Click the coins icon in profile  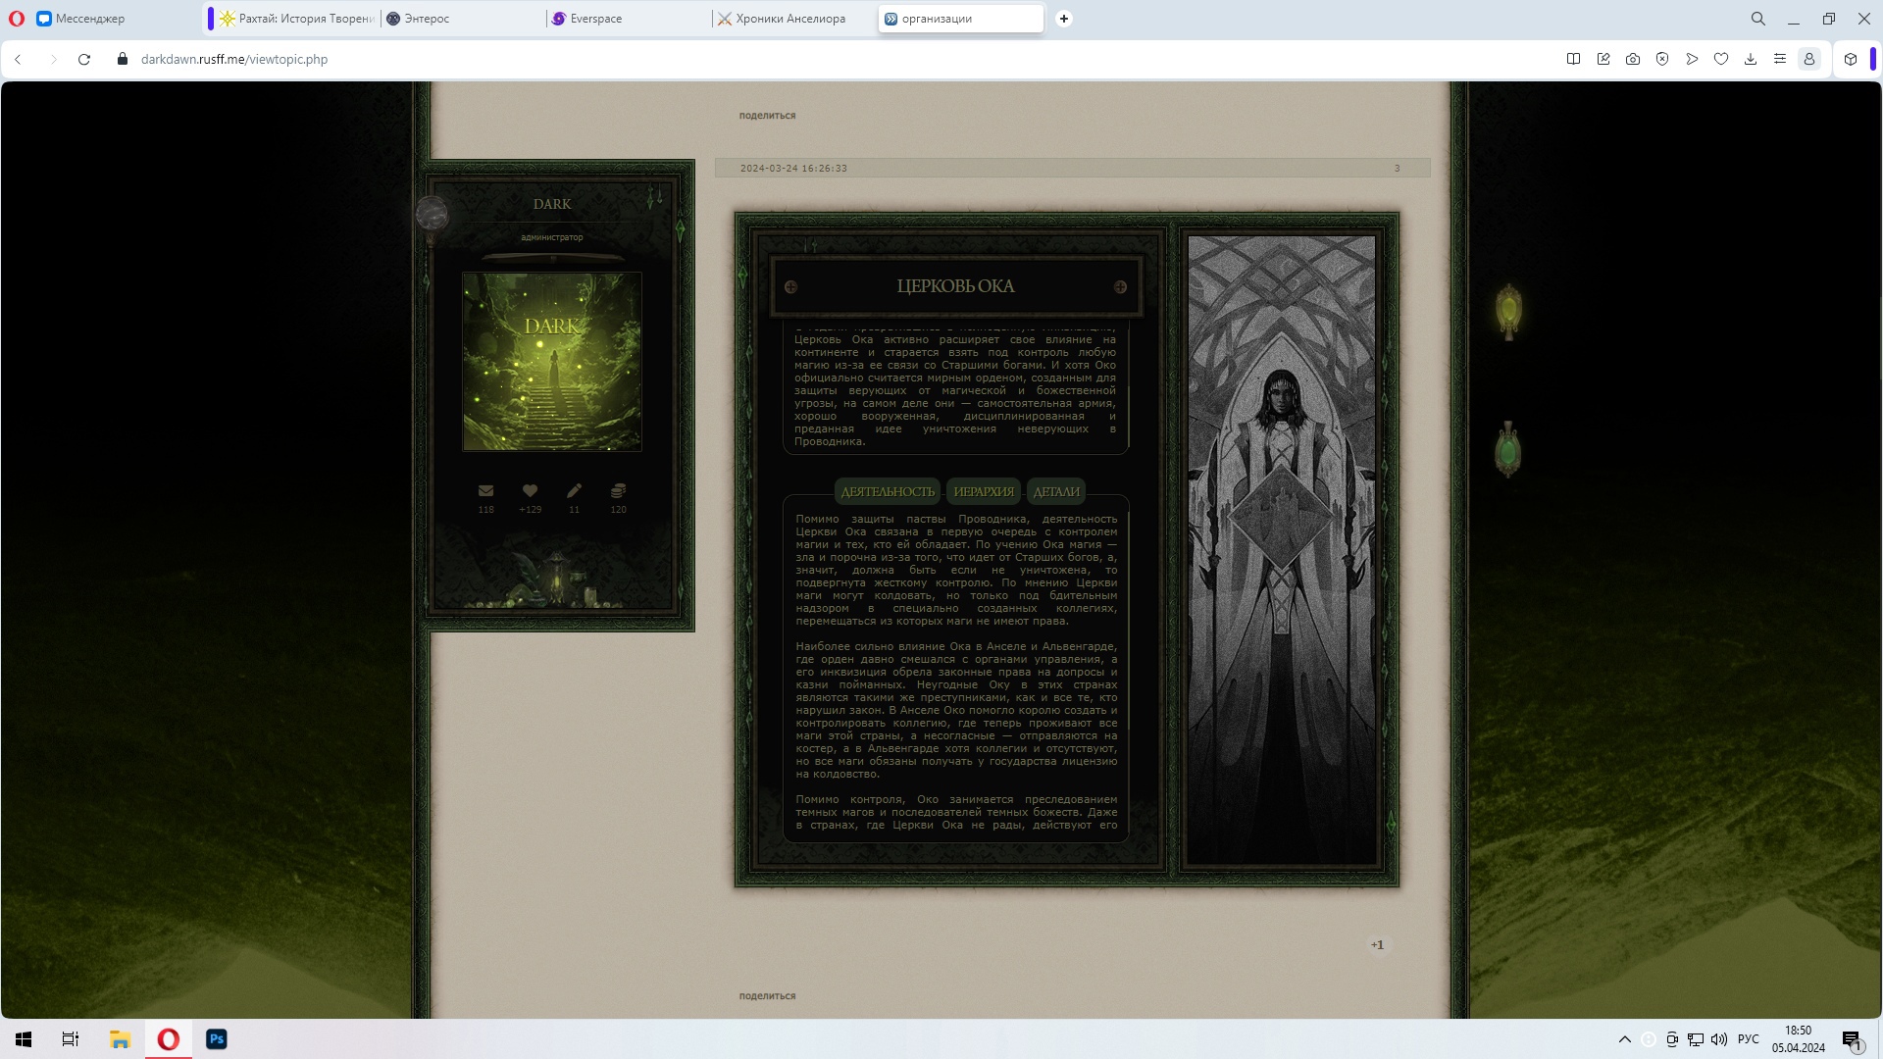click(618, 491)
